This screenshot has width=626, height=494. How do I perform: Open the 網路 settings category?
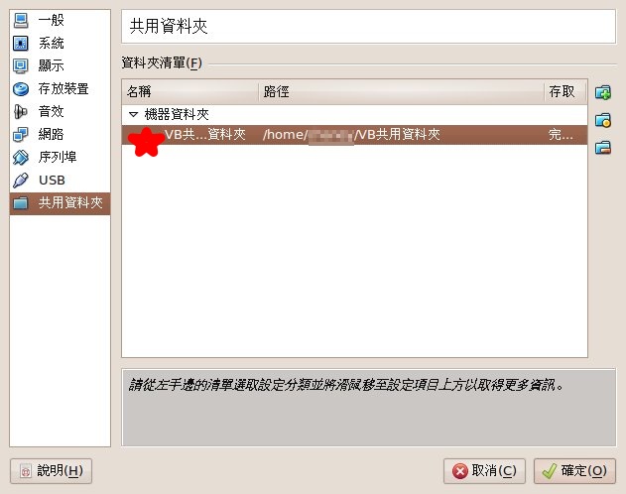pos(60,134)
